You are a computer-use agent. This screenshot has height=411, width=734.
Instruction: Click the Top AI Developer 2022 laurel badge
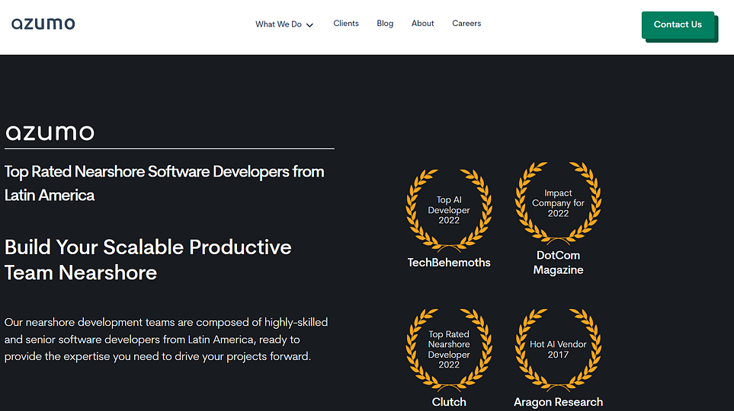[x=449, y=210]
